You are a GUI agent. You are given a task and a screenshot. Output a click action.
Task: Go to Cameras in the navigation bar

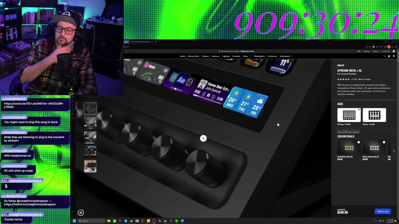click(x=215, y=56)
